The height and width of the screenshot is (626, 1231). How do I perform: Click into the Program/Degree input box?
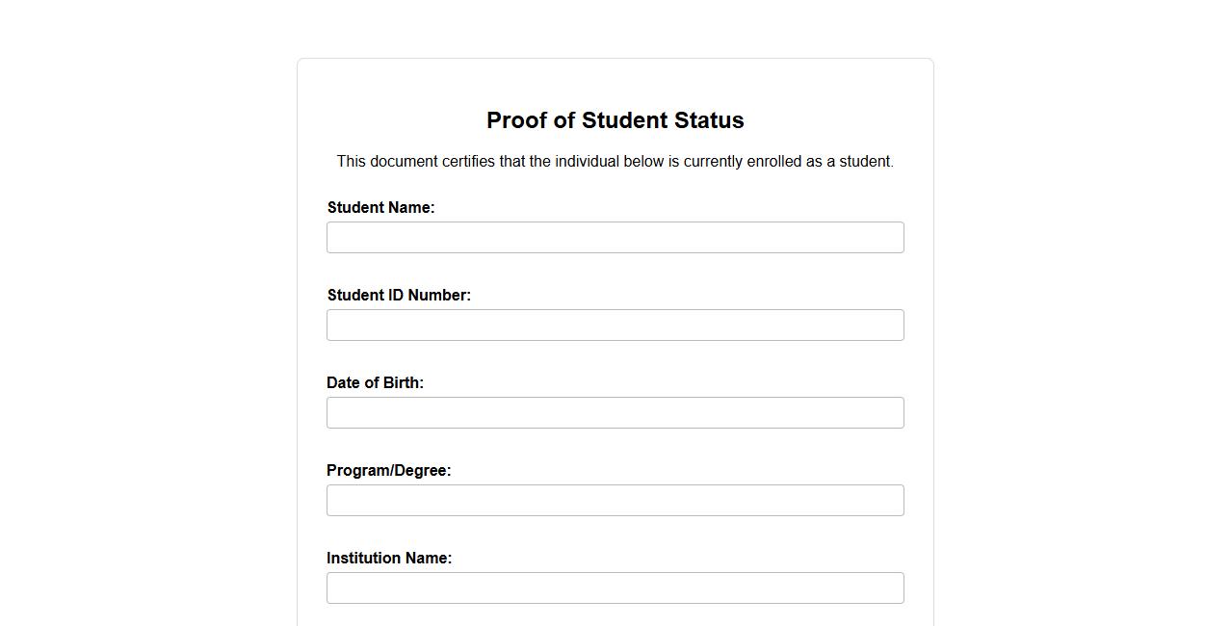(615, 501)
